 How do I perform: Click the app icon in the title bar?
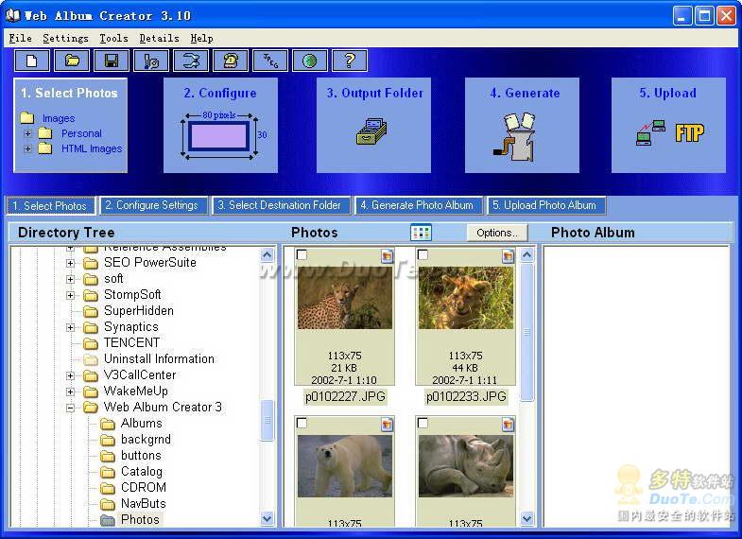click(12, 16)
